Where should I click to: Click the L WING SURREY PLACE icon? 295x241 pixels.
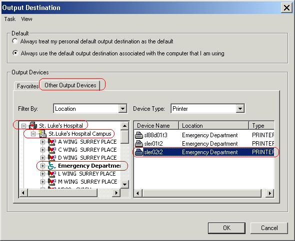point(51,174)
